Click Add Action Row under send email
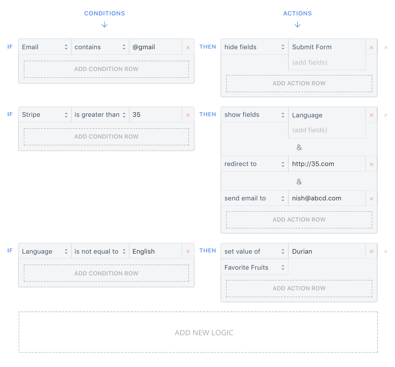 pos(299,220)
